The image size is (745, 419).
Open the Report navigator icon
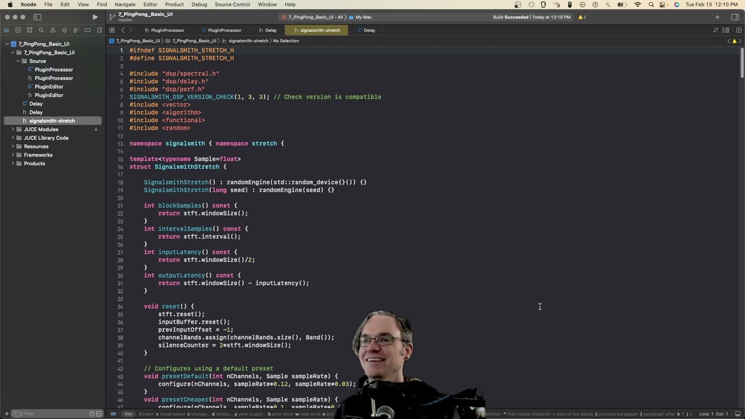[x=100, y=30]
